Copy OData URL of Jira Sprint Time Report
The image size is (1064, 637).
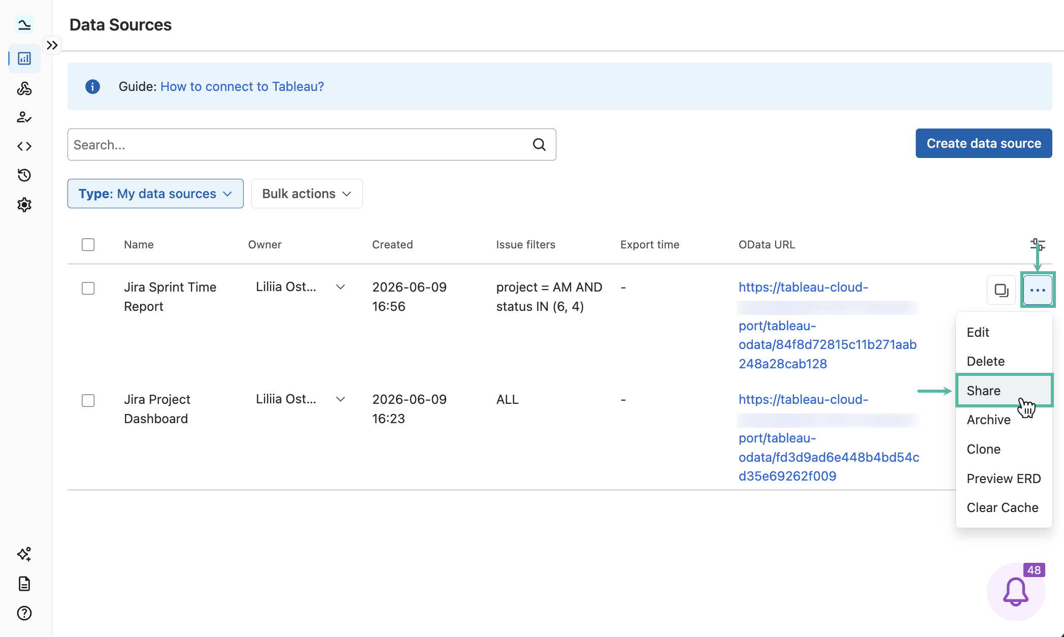[1001, 290]
